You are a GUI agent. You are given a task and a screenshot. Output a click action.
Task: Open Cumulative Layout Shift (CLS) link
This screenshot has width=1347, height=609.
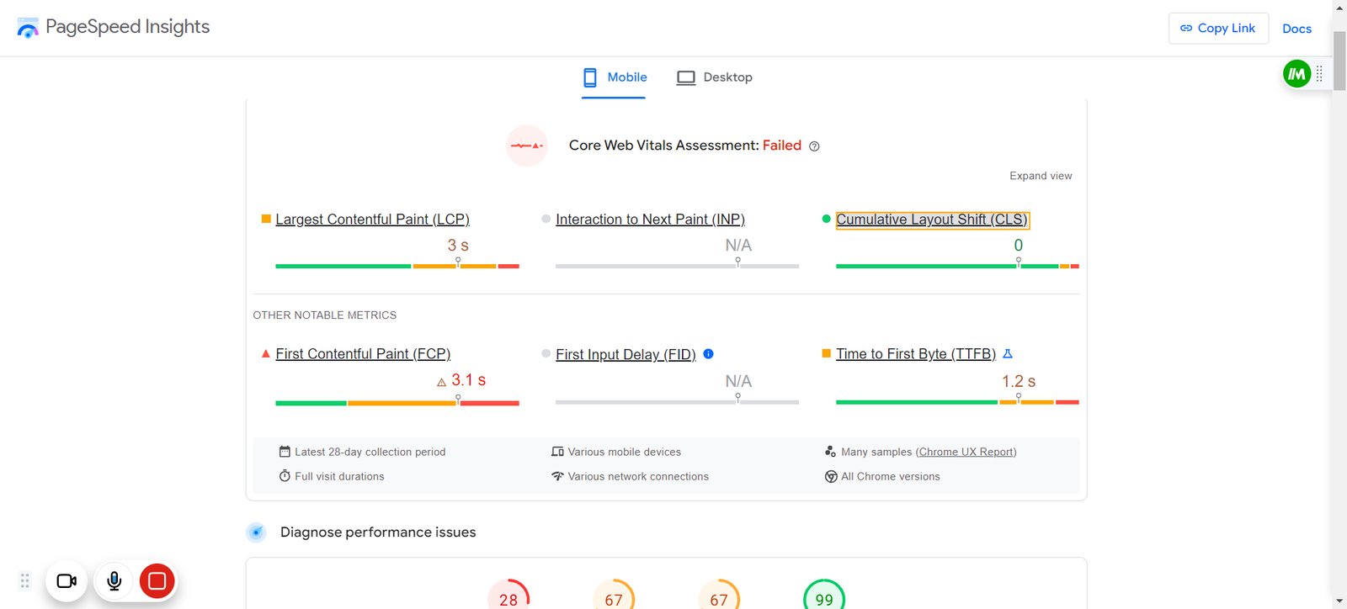[x=932, y=220]
